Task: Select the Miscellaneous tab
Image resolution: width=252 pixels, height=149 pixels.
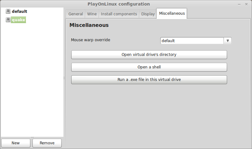Action: [x=172, y=14]
